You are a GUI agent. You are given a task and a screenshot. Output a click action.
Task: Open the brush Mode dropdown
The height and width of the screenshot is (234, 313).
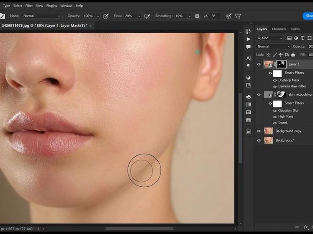pos(41,16)
